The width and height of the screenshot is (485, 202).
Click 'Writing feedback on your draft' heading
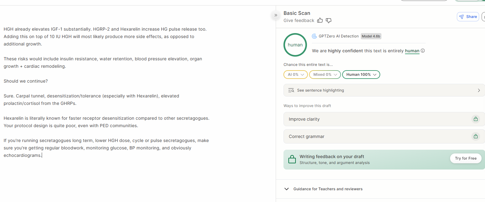[332, 157]
